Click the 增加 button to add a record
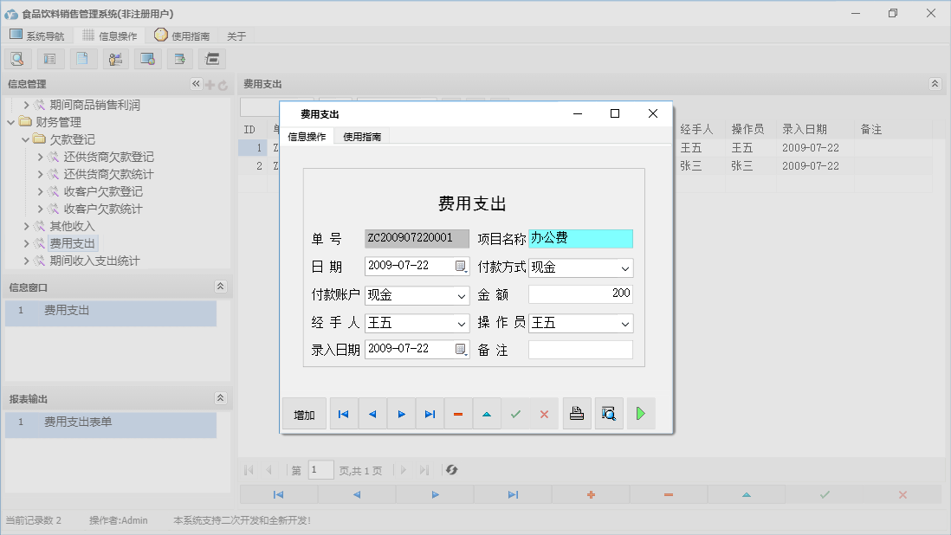The image size is (951, 535). (304, 413)
